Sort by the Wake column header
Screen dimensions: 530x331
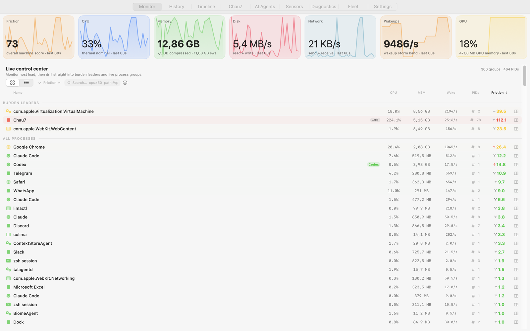coord(451,93)
